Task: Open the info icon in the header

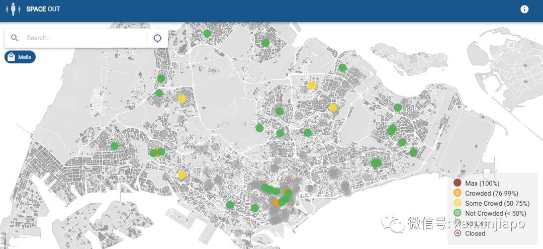Action: click(524, 9)
